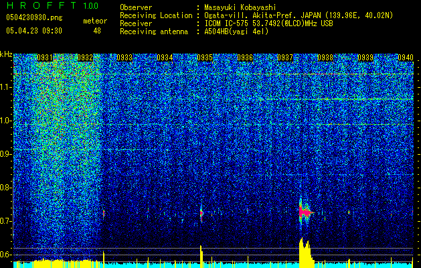Click the 0932 time marker
The height and width of the screenshot is (268, 421).
tap(85, 58)
